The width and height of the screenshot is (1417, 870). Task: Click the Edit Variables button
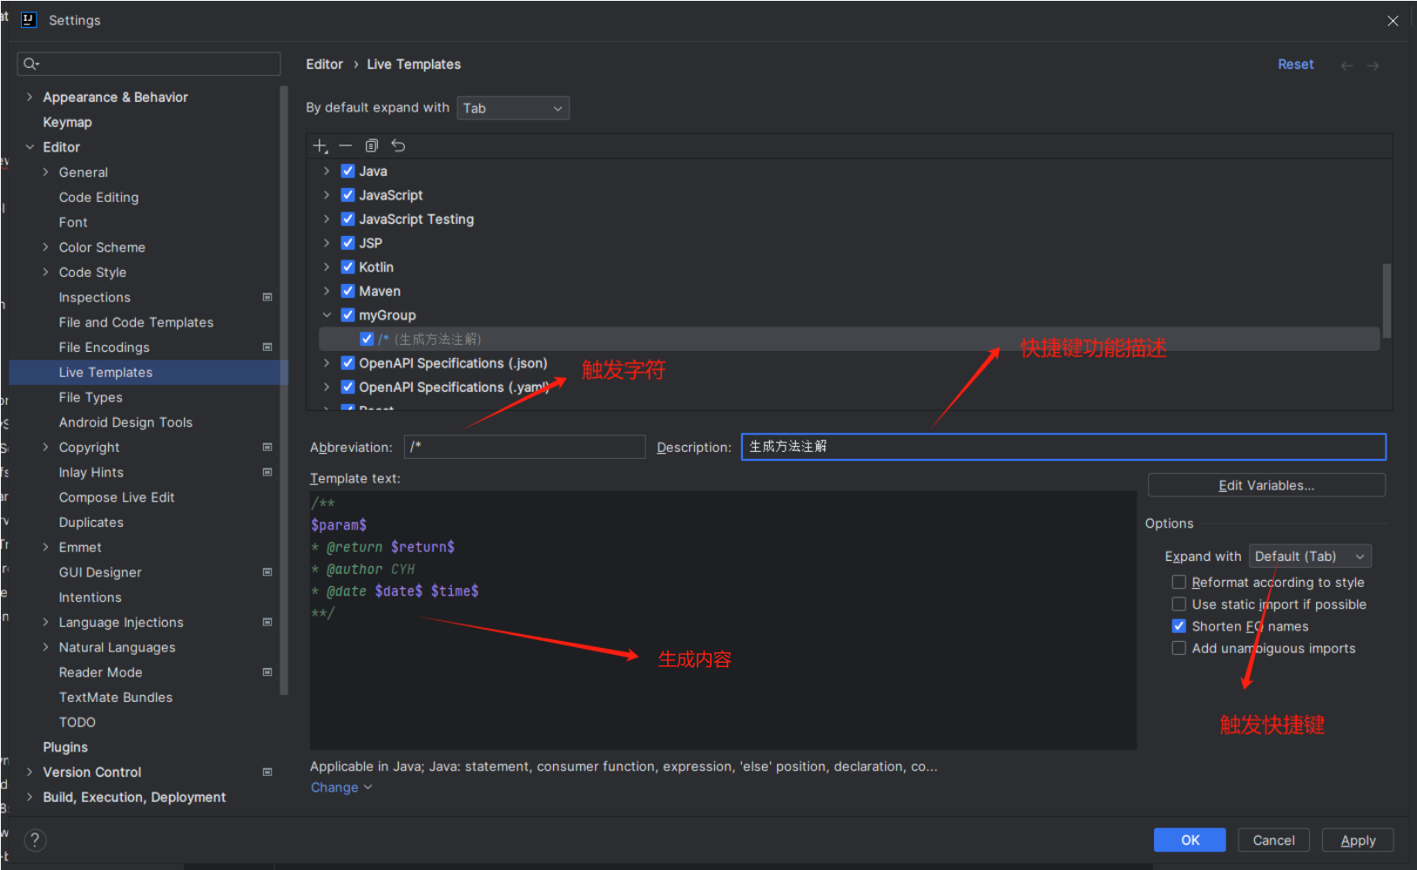coord(1266,486)
